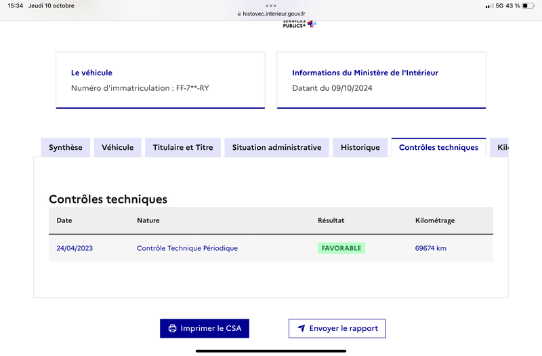Click the Date column header

coord(64,220)
